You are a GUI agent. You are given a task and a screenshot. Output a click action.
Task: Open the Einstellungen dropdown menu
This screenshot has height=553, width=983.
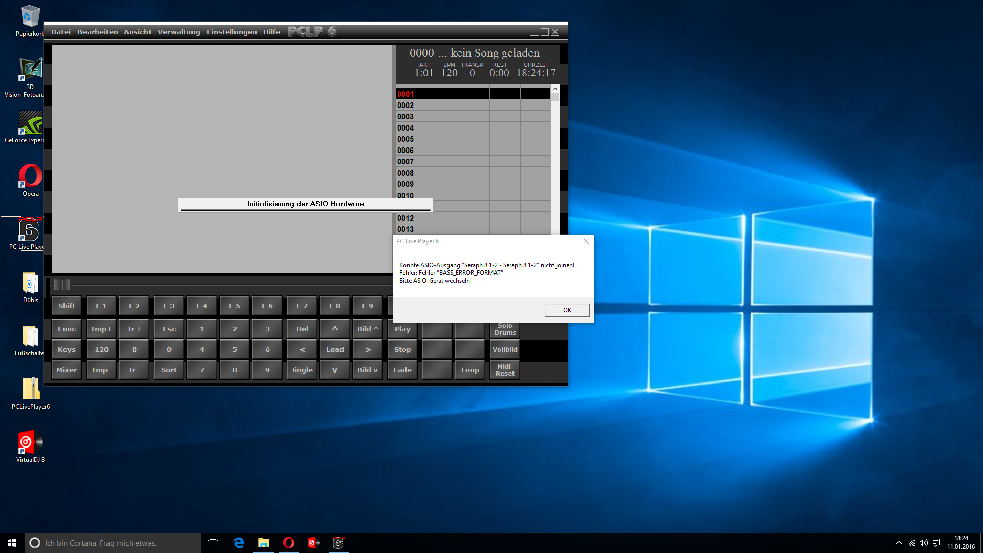(231, 31)
